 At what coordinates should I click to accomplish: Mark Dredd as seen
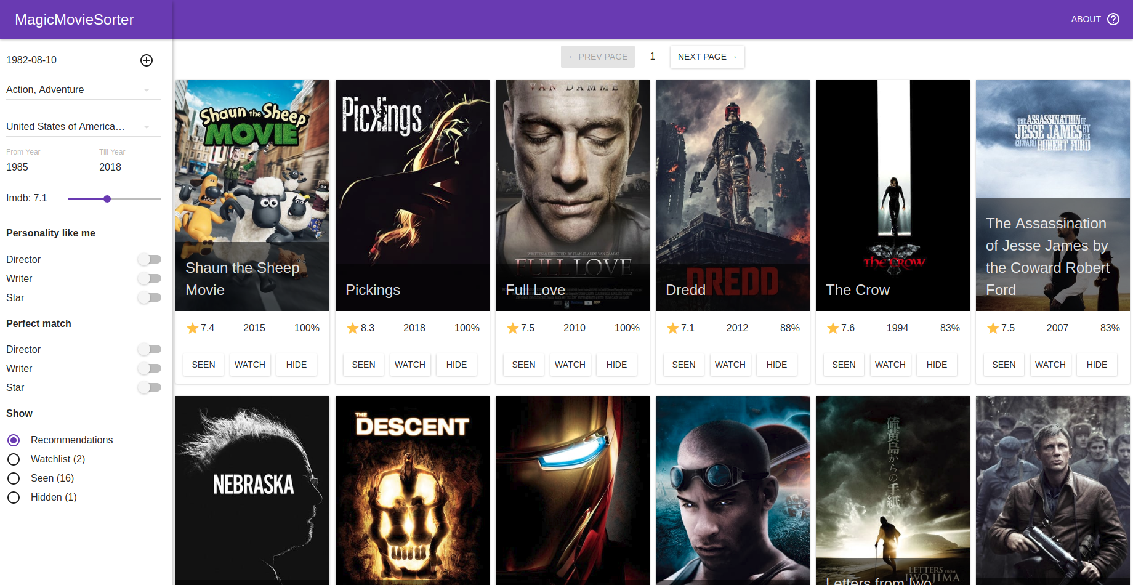tap(683, 365)
